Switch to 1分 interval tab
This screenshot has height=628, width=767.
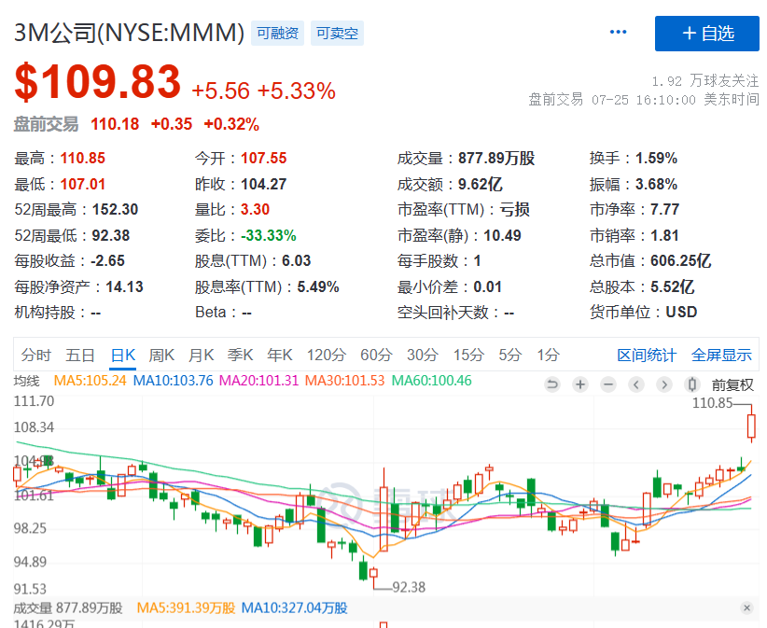pyautogui.click(x=548, y=356)
